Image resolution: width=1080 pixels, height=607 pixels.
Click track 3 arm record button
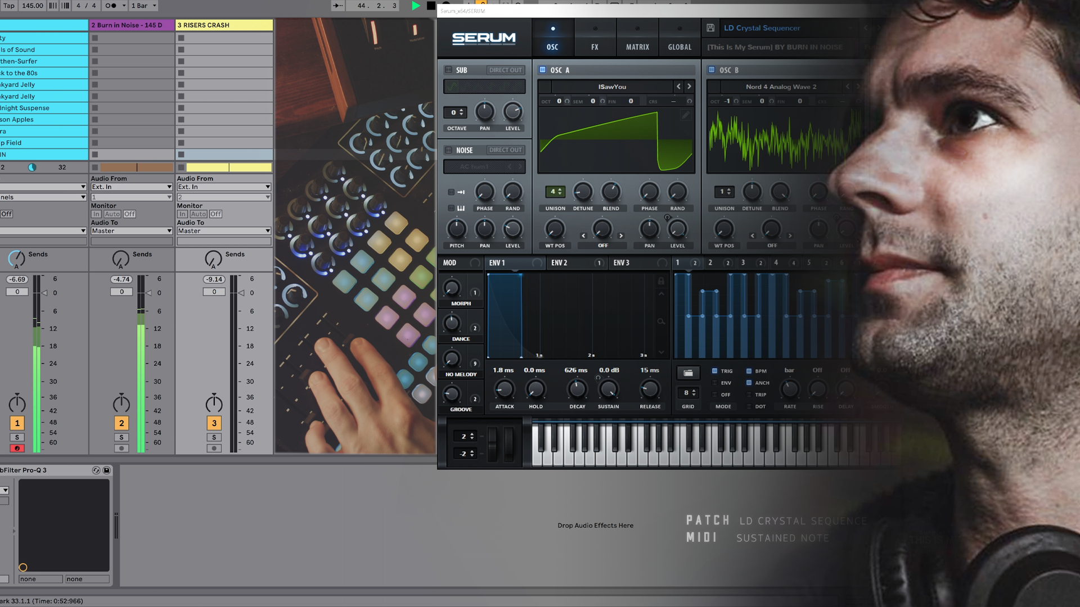click(x=214, y=449)
